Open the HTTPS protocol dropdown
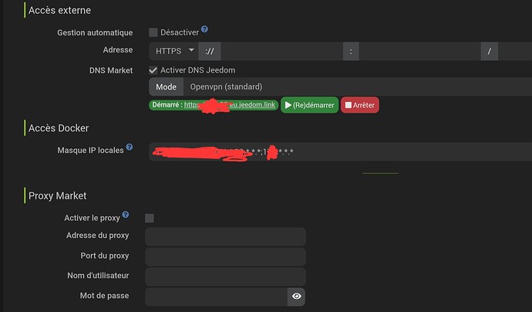This screenshot has height=312, width=532. click(x=173, y=51)
